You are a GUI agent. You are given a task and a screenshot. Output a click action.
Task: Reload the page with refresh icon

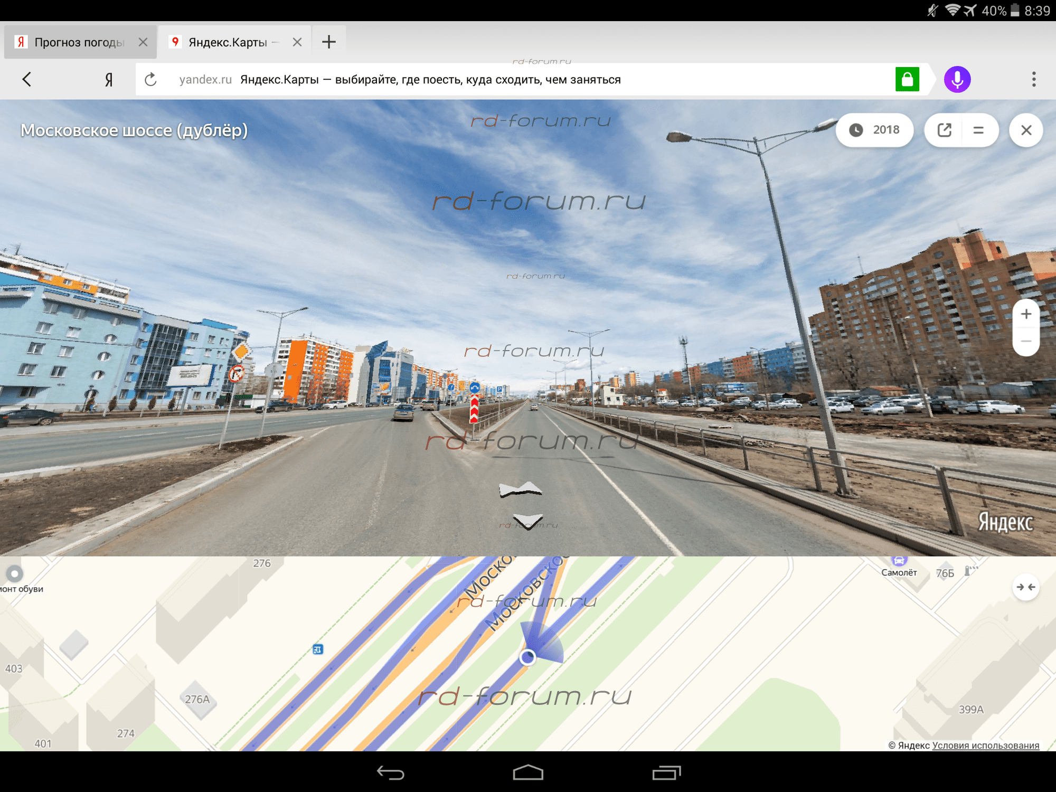click(151, 80)
